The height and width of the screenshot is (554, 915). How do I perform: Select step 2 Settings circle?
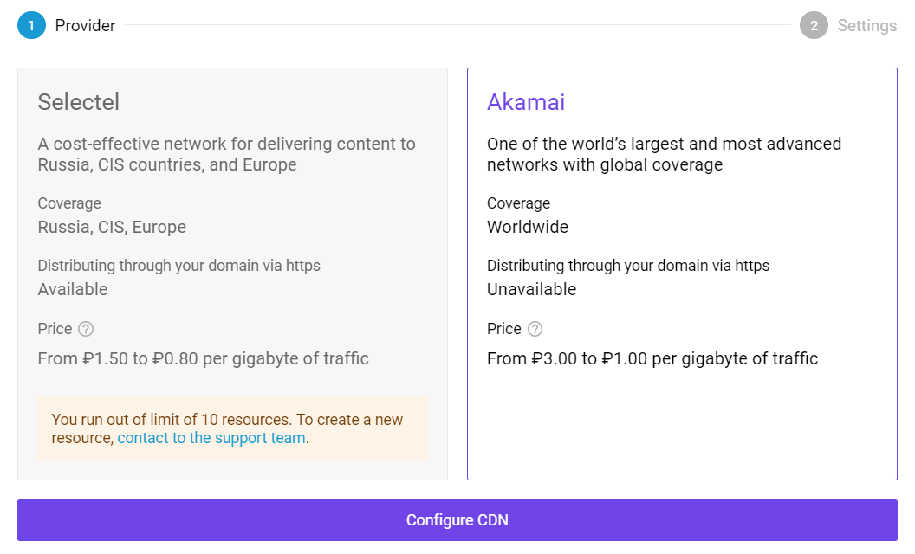tap(814, 25)
